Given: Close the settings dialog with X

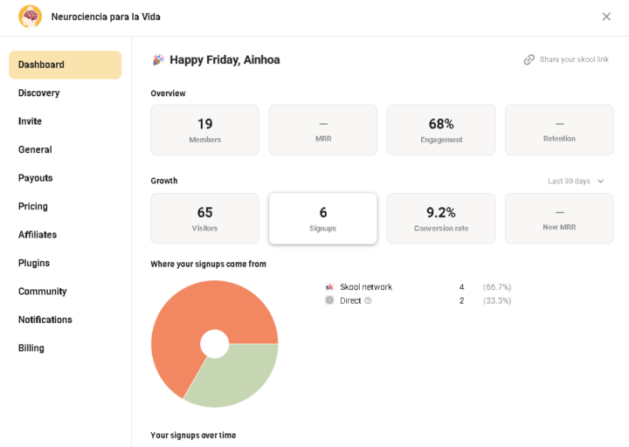Looking at the screenshot, I should point(606,17).
